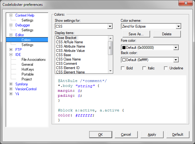Click the Save As... button
Image resolution: width=195 pixels, height=144 pixels.
click(x=136, y=34)
